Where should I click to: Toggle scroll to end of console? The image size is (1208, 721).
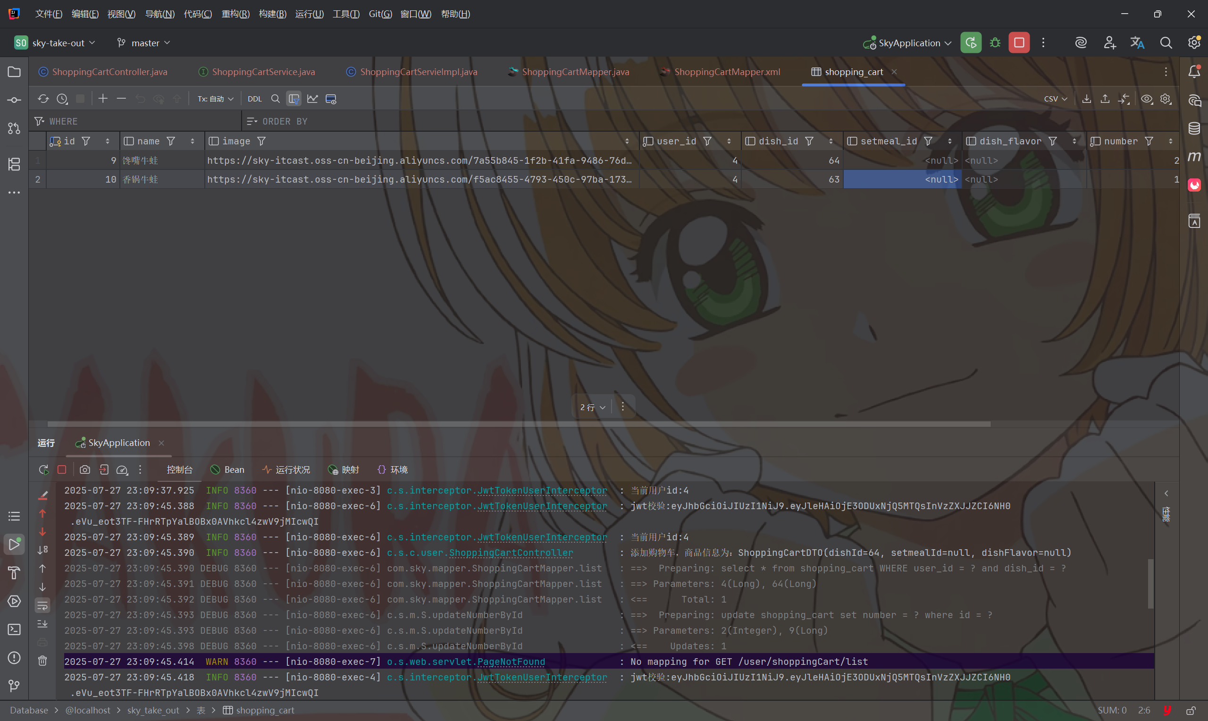43,624
